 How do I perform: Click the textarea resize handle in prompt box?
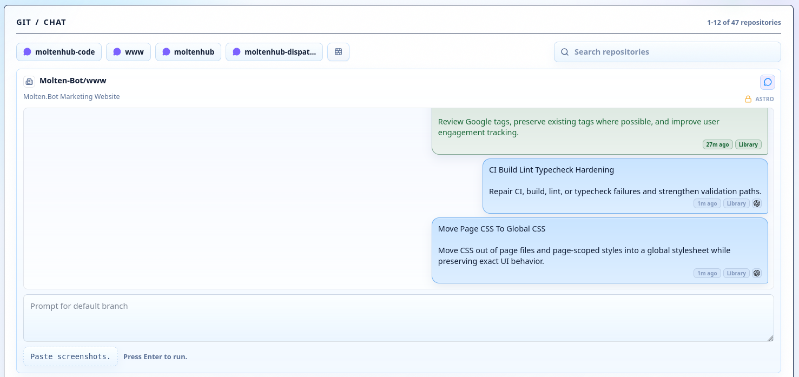[x=770, y=338]
